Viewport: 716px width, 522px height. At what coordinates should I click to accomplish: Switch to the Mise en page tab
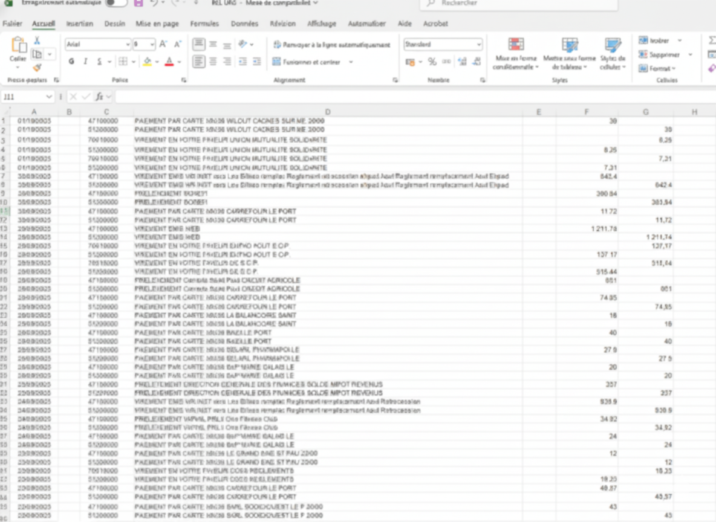tap(157, 24)
